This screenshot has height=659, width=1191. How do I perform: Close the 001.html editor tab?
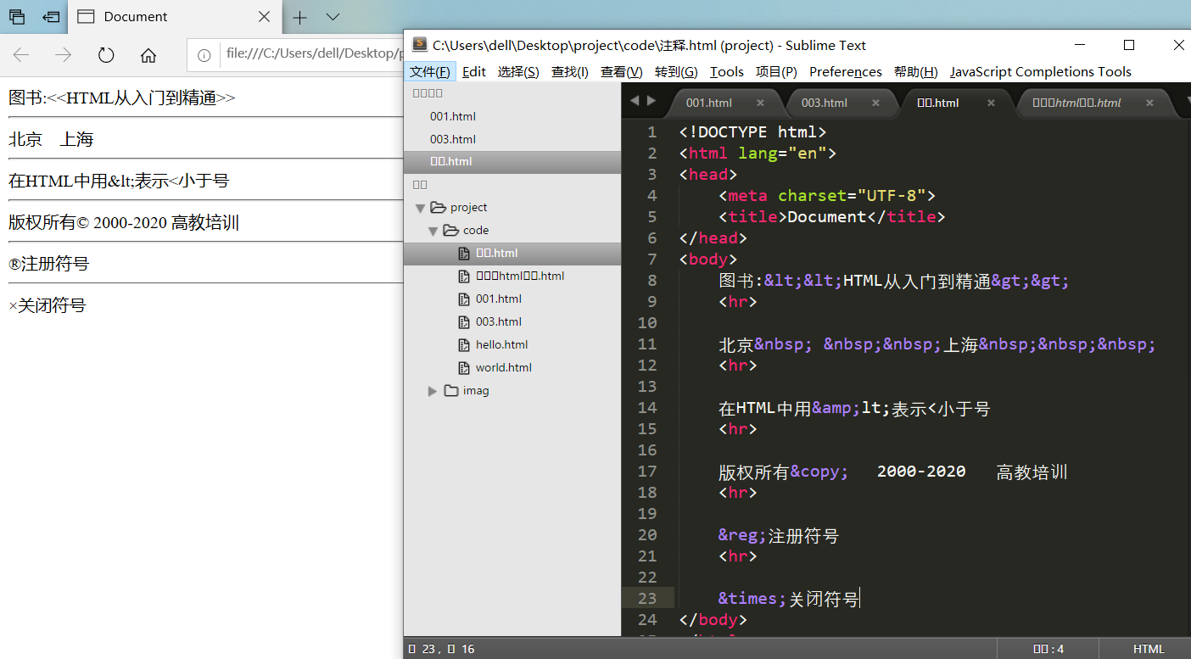pos(760,103)
